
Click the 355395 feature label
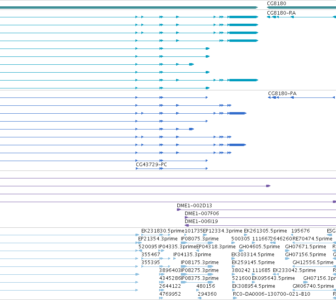click(x=150, y=262)
